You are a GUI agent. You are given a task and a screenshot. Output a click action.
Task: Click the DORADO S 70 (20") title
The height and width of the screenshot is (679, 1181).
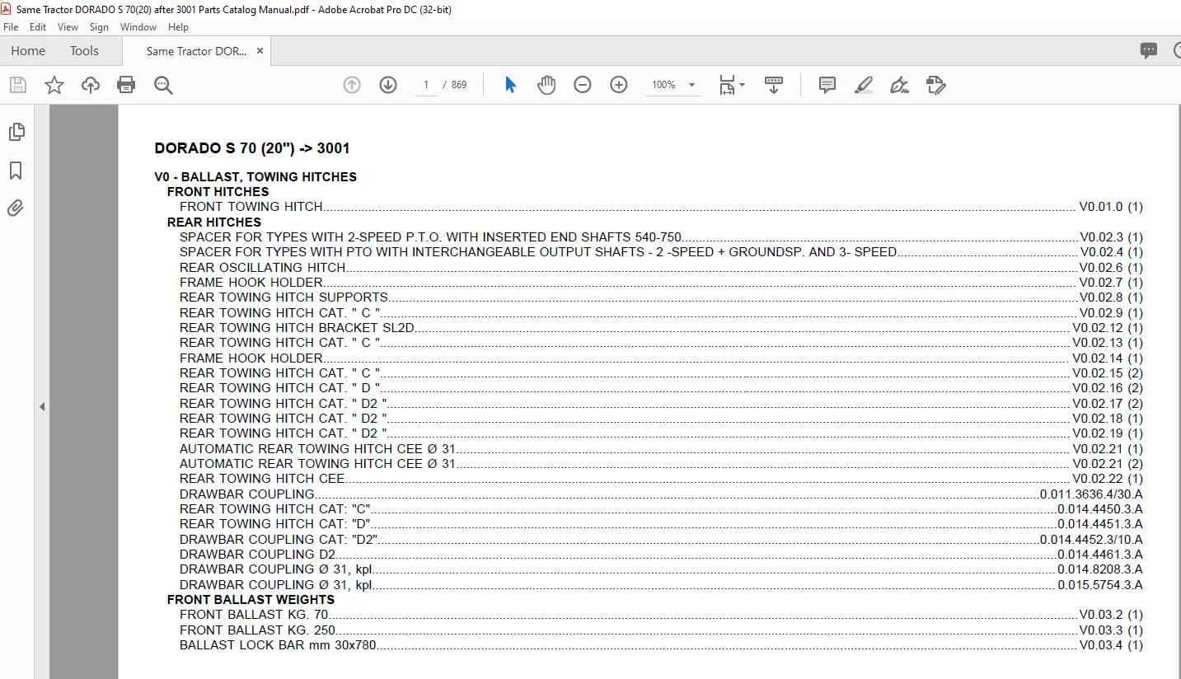pyautogui.click(x=252, y=148)
